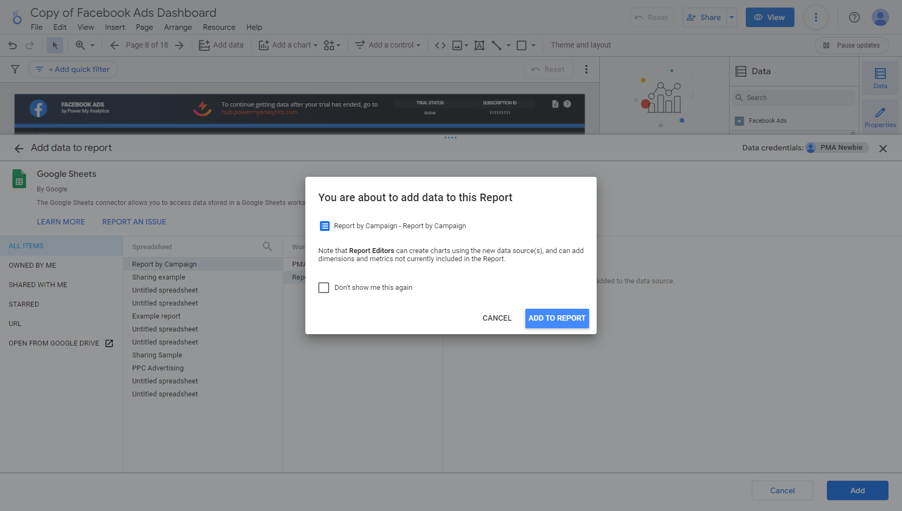Expand the Add a control dropdown
This screenshot has height=511, width=902.
387,45
